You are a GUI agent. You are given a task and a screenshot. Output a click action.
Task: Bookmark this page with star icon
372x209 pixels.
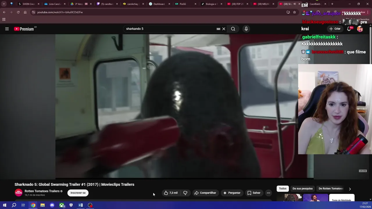point(294,12)
